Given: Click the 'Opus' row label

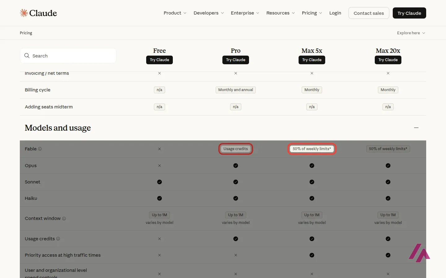Looking at the screenshot, I should (31, 166).
